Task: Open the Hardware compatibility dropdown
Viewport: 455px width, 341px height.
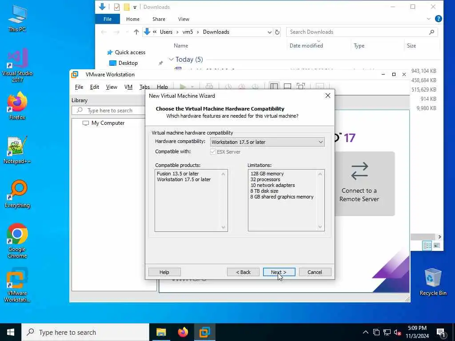Action: (x=267, y=142)
